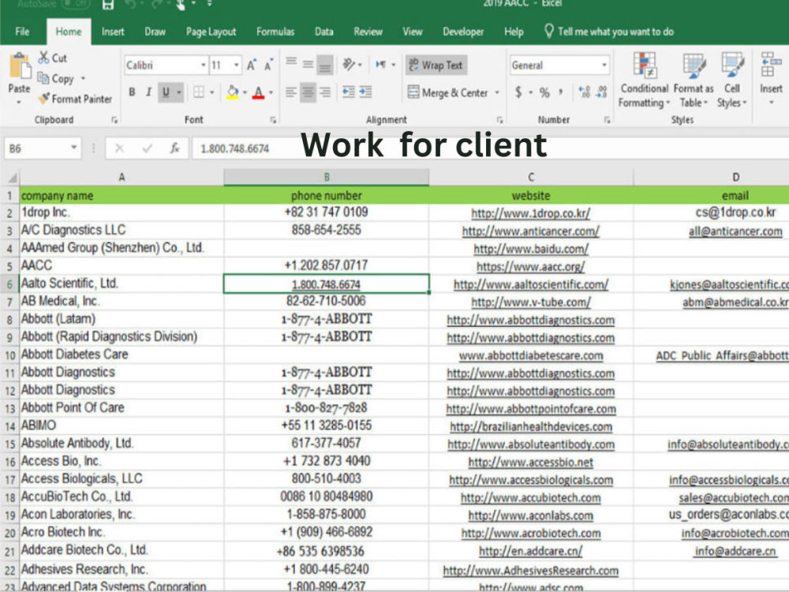Open Format as Table gallery
The width and height of the screenshot is (789, 592).
pyautogui.click(x=694, y=81)
